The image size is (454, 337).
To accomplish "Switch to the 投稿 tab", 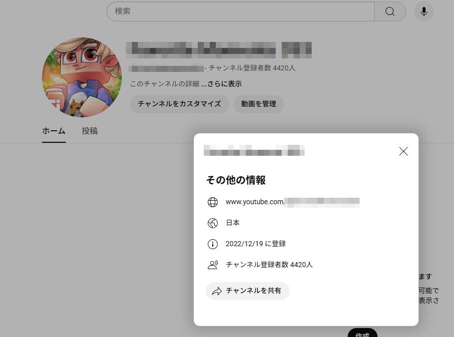I will pos(90,131).
